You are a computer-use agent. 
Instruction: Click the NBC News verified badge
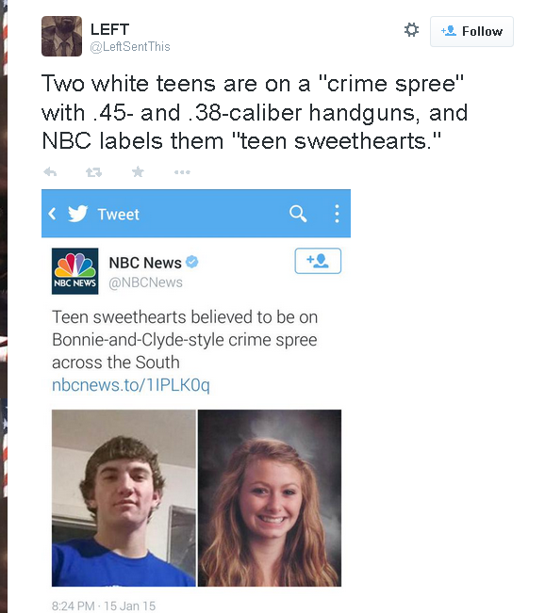tap(191, 262)
